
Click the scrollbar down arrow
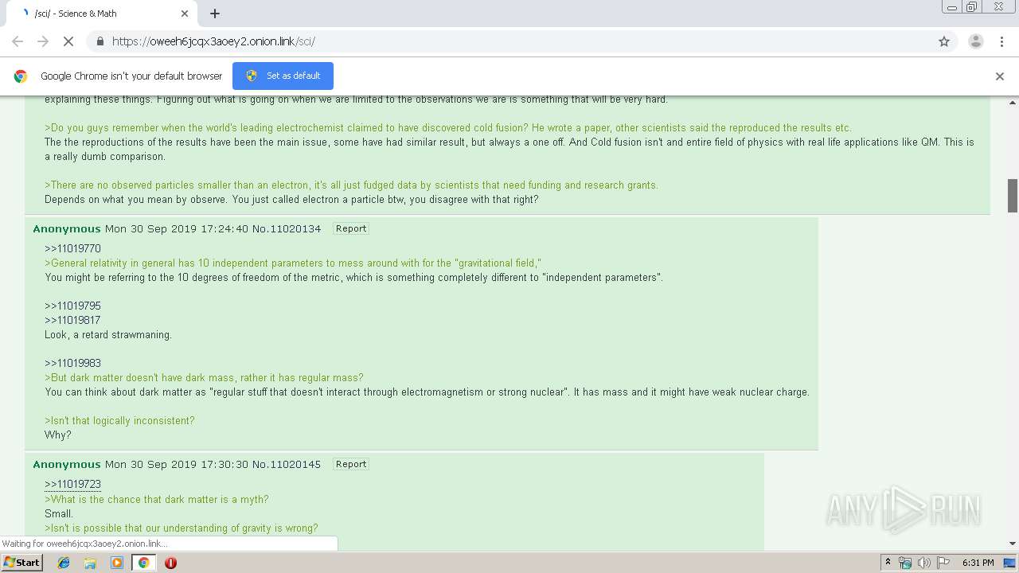tap(1013, 544)
